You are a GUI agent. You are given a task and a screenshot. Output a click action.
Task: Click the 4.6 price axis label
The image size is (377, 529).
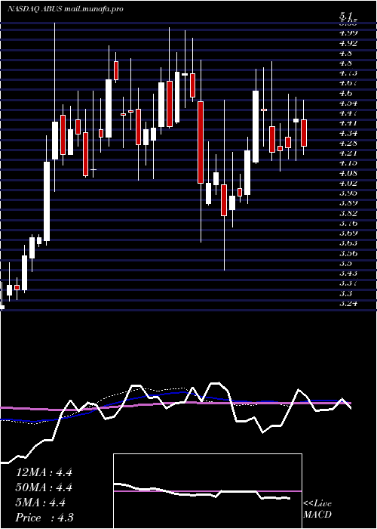coord(346,93)
